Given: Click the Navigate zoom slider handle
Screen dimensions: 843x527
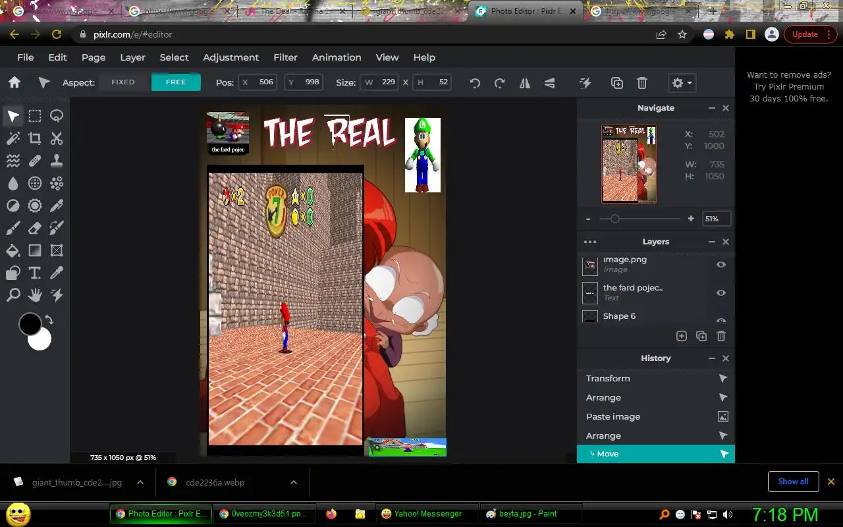Looking at the screenshot, I should point(614,219).
